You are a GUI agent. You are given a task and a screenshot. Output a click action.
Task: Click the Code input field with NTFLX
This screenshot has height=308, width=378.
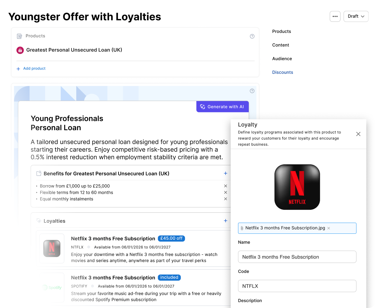tap(297, 286)
